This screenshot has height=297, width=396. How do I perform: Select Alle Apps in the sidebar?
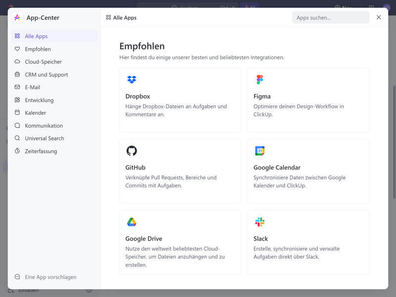point(36,36)
